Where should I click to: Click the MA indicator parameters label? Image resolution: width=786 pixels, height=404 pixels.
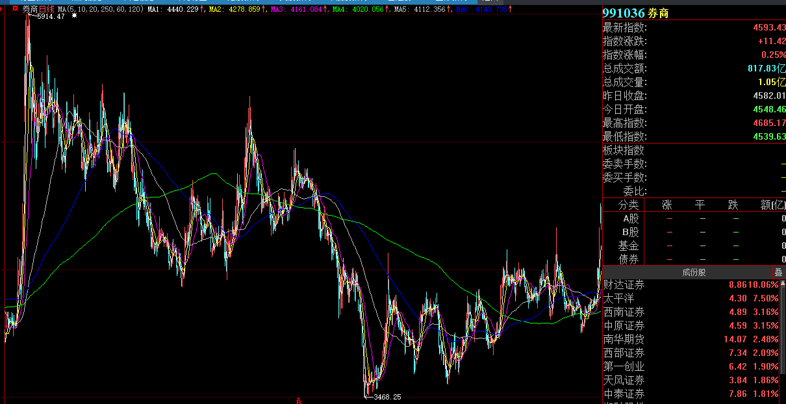pos(101,10)
